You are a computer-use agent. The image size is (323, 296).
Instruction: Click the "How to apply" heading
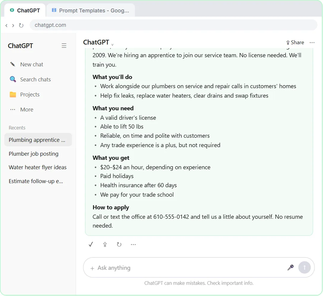(111, 207)
